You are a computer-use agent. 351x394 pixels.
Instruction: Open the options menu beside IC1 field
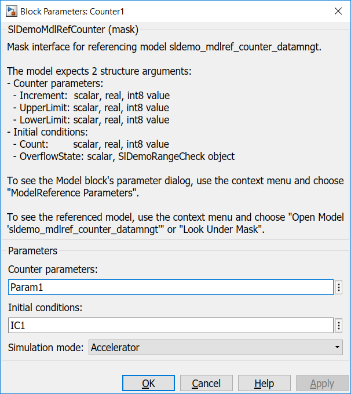pyautogui.click(x=339, y=326)
